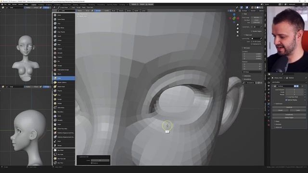Click the front-view head viewport
Screen dimensions: 308x173
(x=26, y=47)
